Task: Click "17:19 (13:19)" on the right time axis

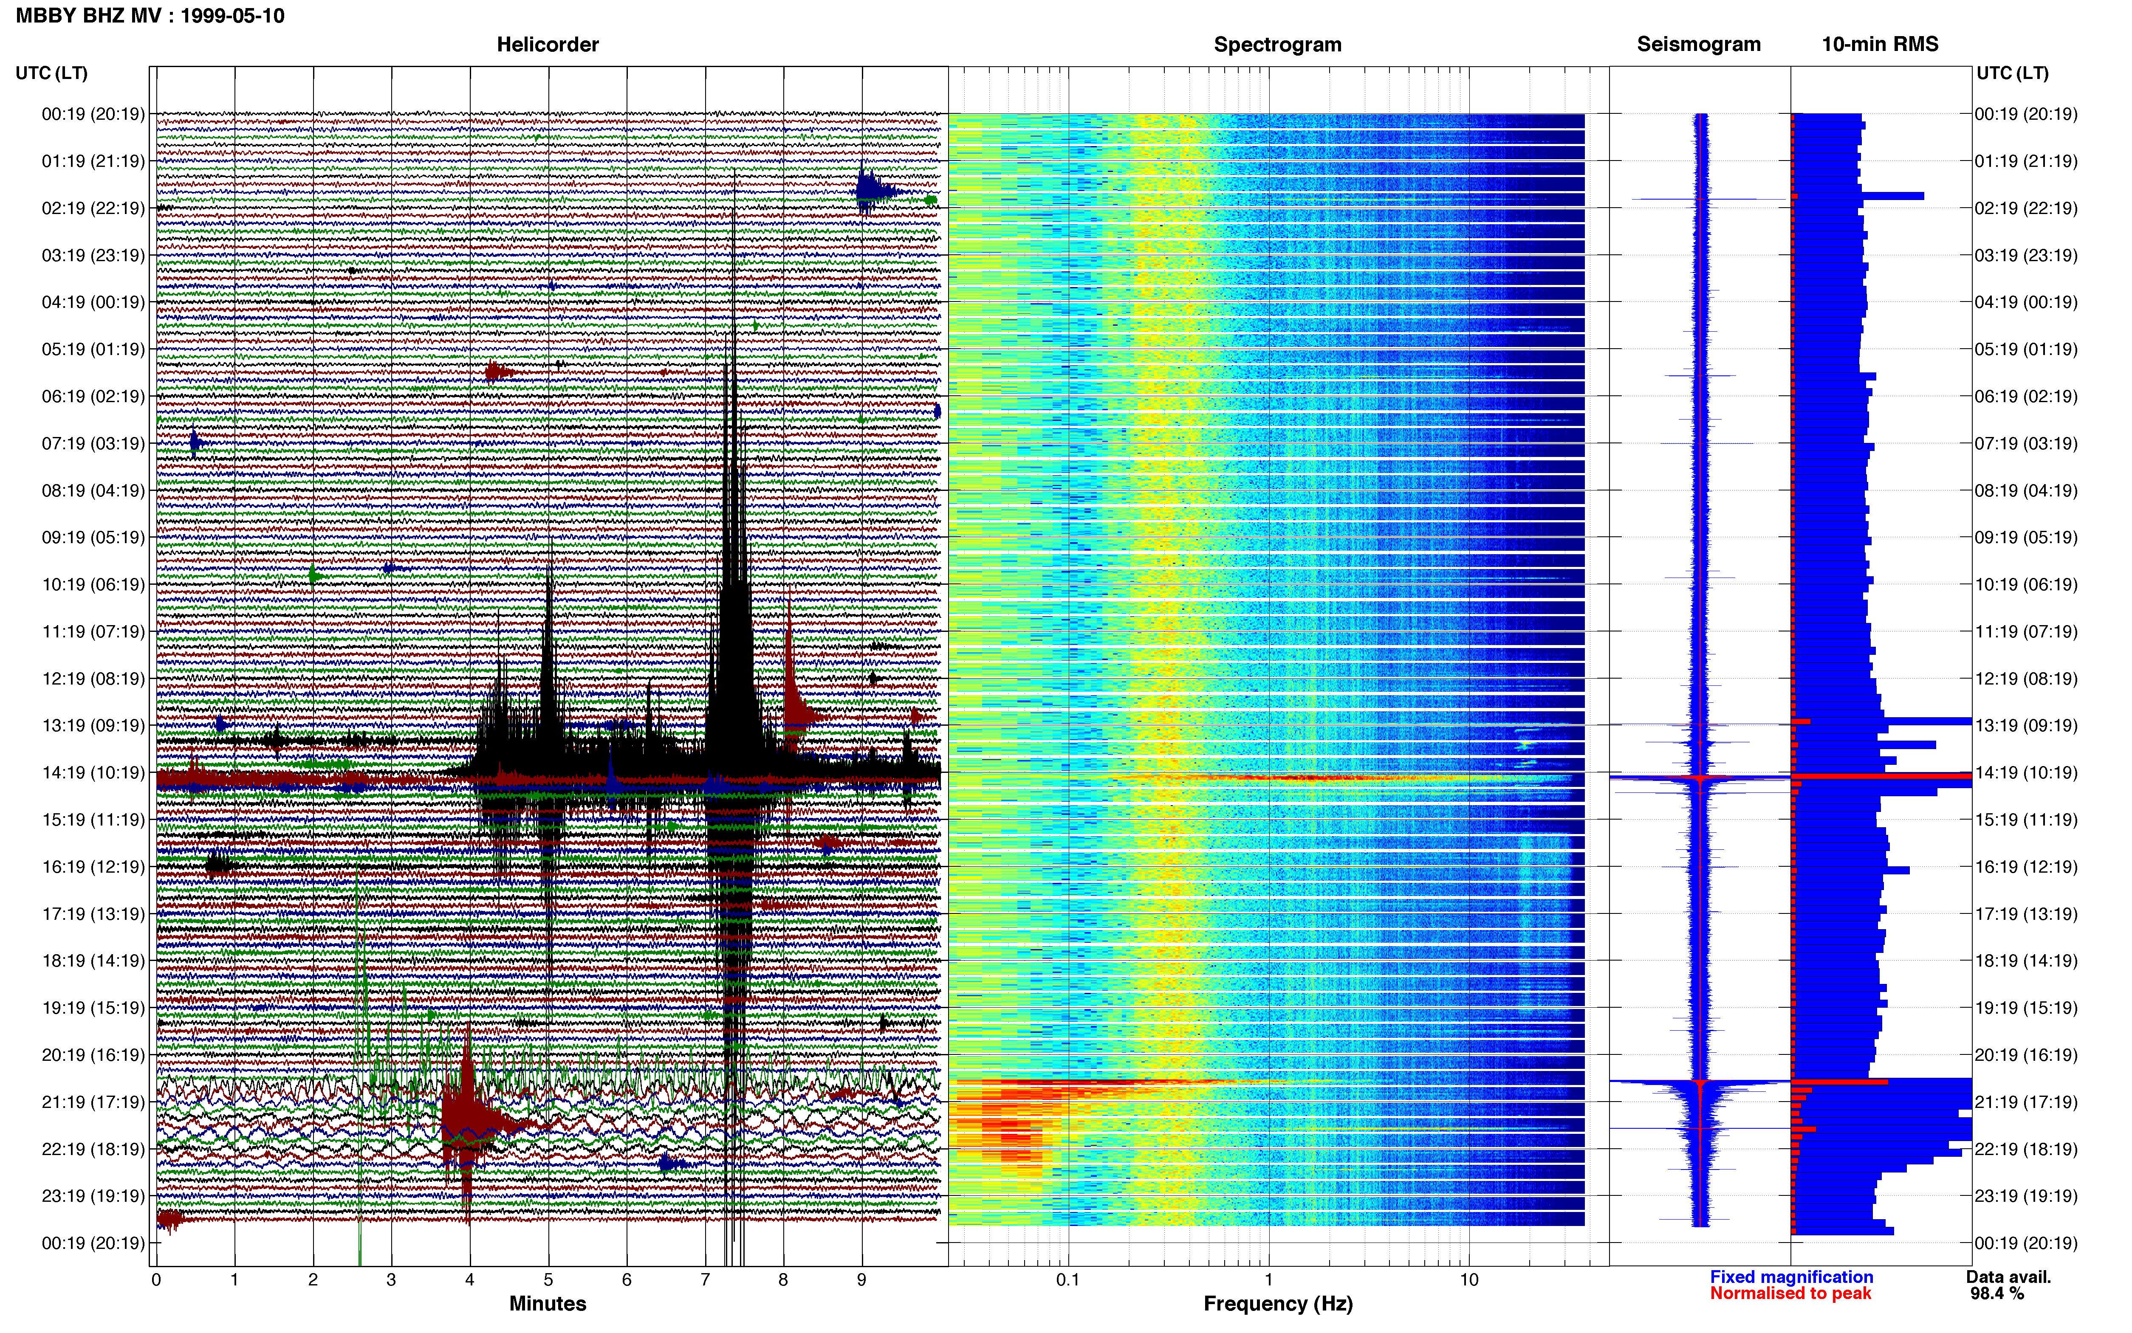Action: click(2026, 914)
